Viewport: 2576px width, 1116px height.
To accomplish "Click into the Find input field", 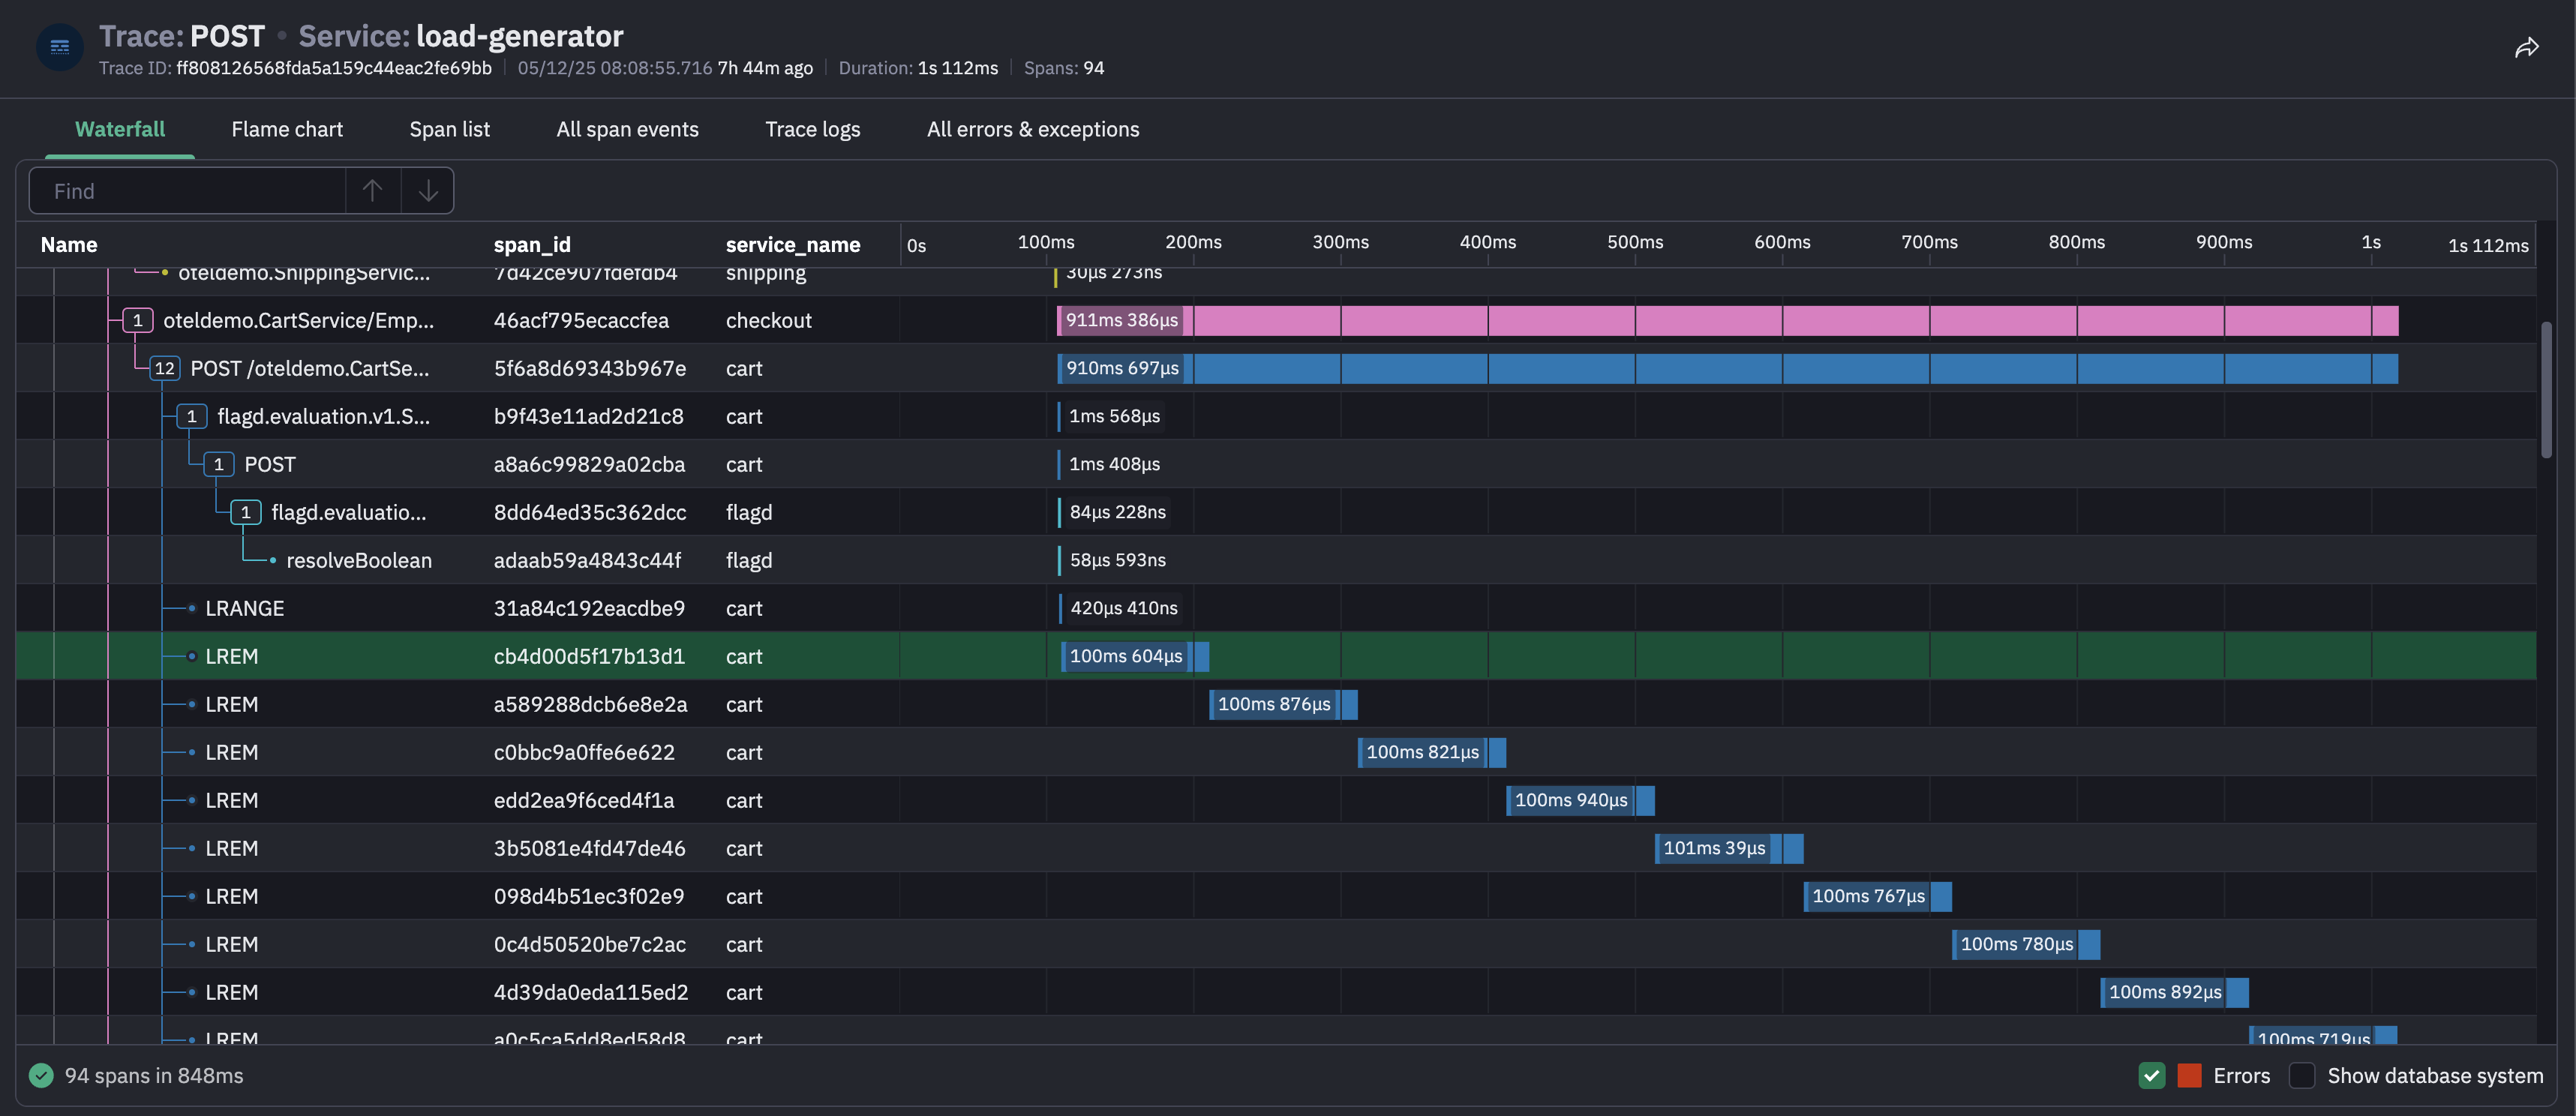I will coord(190,190).
